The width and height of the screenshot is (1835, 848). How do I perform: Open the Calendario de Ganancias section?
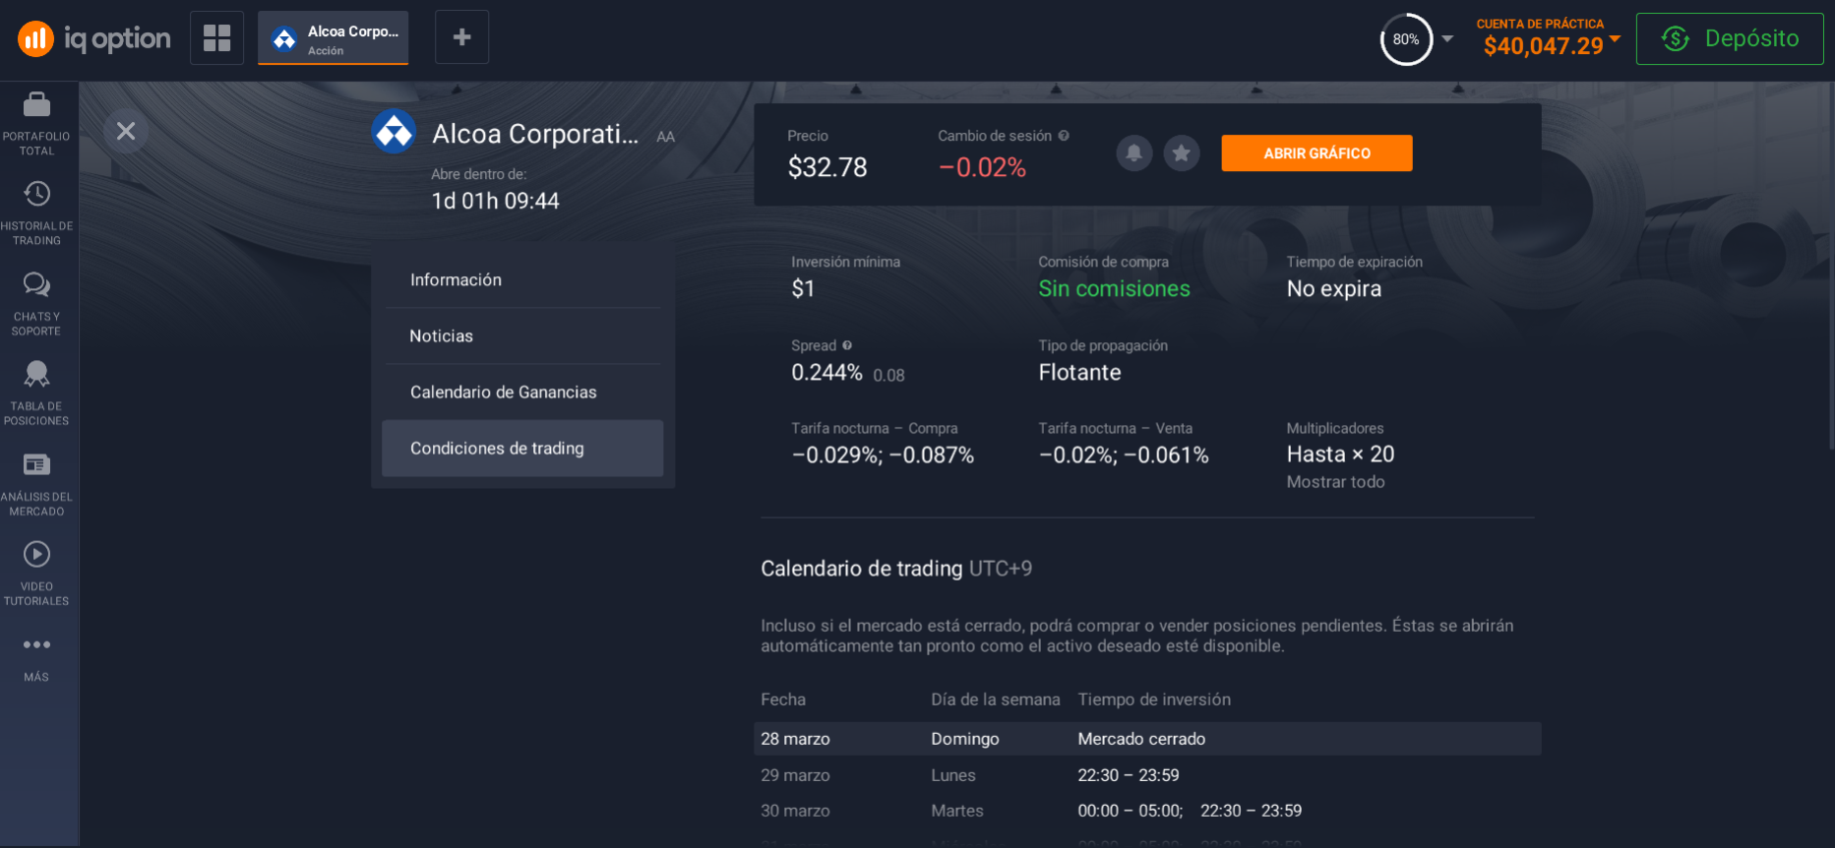coord(522,393)
